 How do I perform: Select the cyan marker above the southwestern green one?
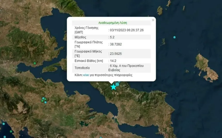[4, 124]
